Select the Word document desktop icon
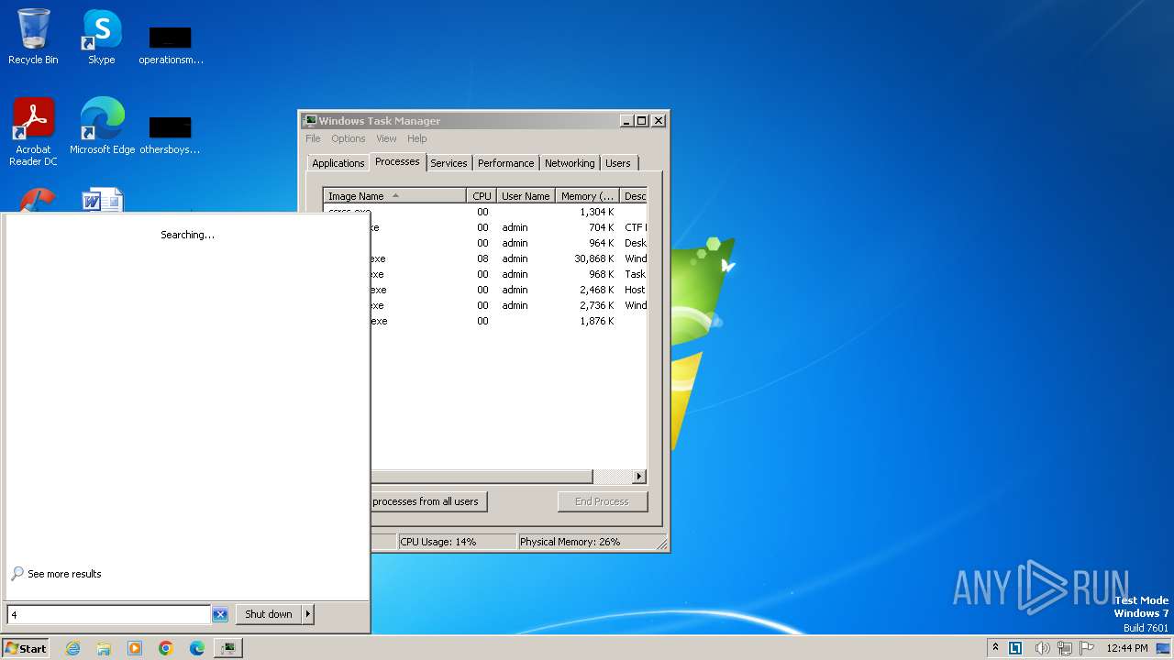Screen dimensions: 1174x660 (102, 200)
